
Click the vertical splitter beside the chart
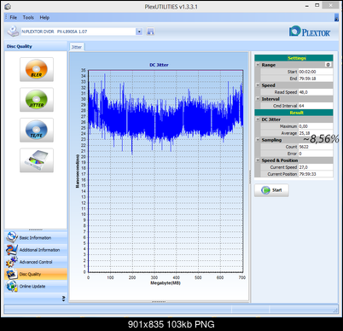tap(250, 177)
